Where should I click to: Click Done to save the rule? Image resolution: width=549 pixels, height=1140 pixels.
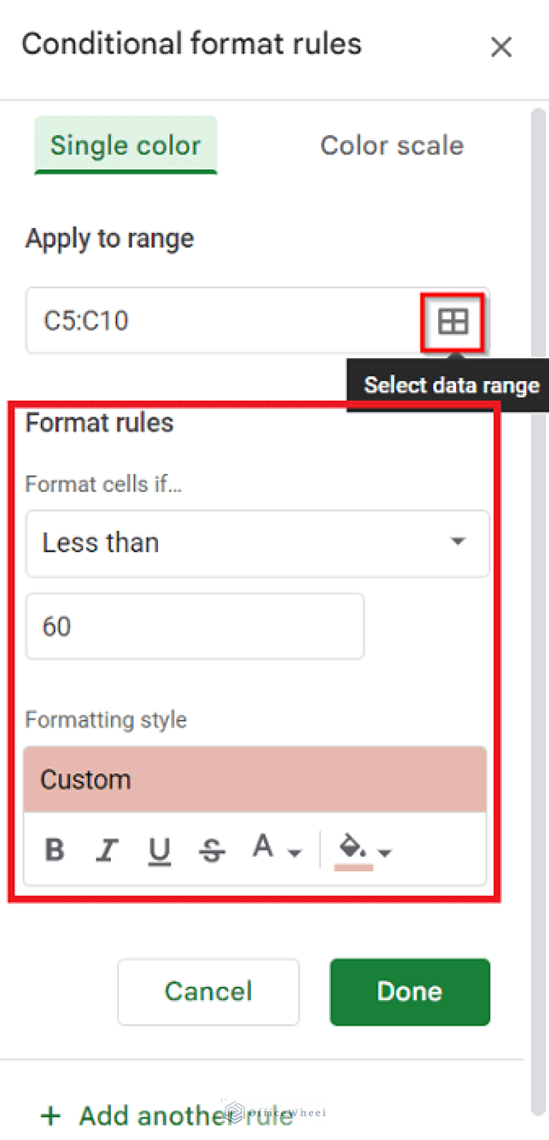409,991
